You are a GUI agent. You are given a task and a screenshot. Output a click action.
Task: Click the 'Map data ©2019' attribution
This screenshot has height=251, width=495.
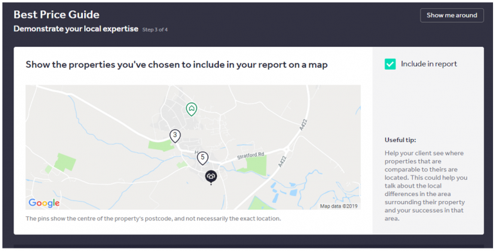339,206
